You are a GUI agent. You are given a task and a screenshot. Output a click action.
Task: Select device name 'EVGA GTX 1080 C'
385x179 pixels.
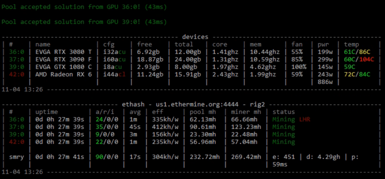tap(63, 67)
